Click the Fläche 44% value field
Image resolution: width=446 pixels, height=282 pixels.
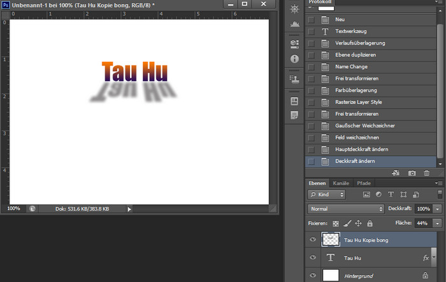pos(423,223)
